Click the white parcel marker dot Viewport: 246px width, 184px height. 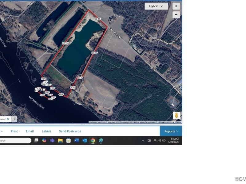pyautogui.click(x=44, y=90)
